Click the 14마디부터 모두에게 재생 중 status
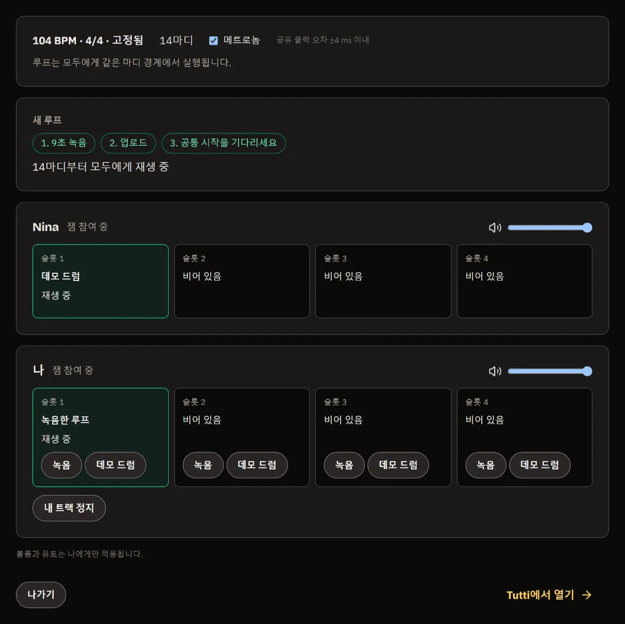625x624 pixels. (101, 167)
